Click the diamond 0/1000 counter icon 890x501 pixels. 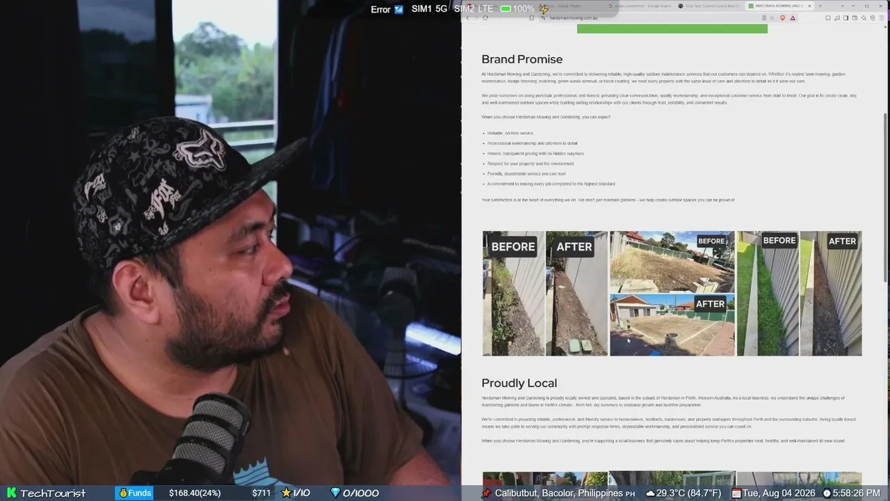coord(335,493)
